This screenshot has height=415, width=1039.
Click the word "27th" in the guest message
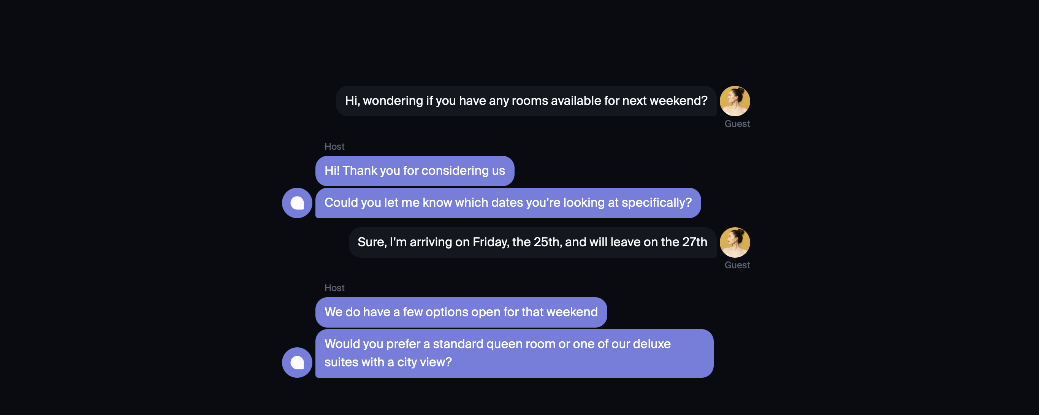pos(695,242)
